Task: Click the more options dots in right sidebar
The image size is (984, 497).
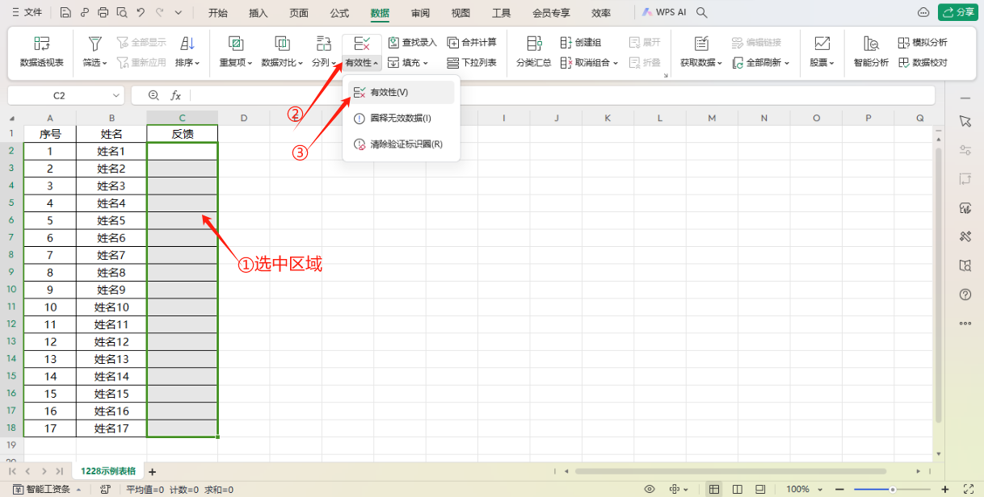Action: [965, 324]
